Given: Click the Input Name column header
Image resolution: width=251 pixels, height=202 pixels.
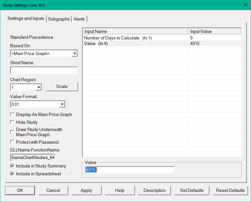Looking at the screenshot, I should pos(135,31).
